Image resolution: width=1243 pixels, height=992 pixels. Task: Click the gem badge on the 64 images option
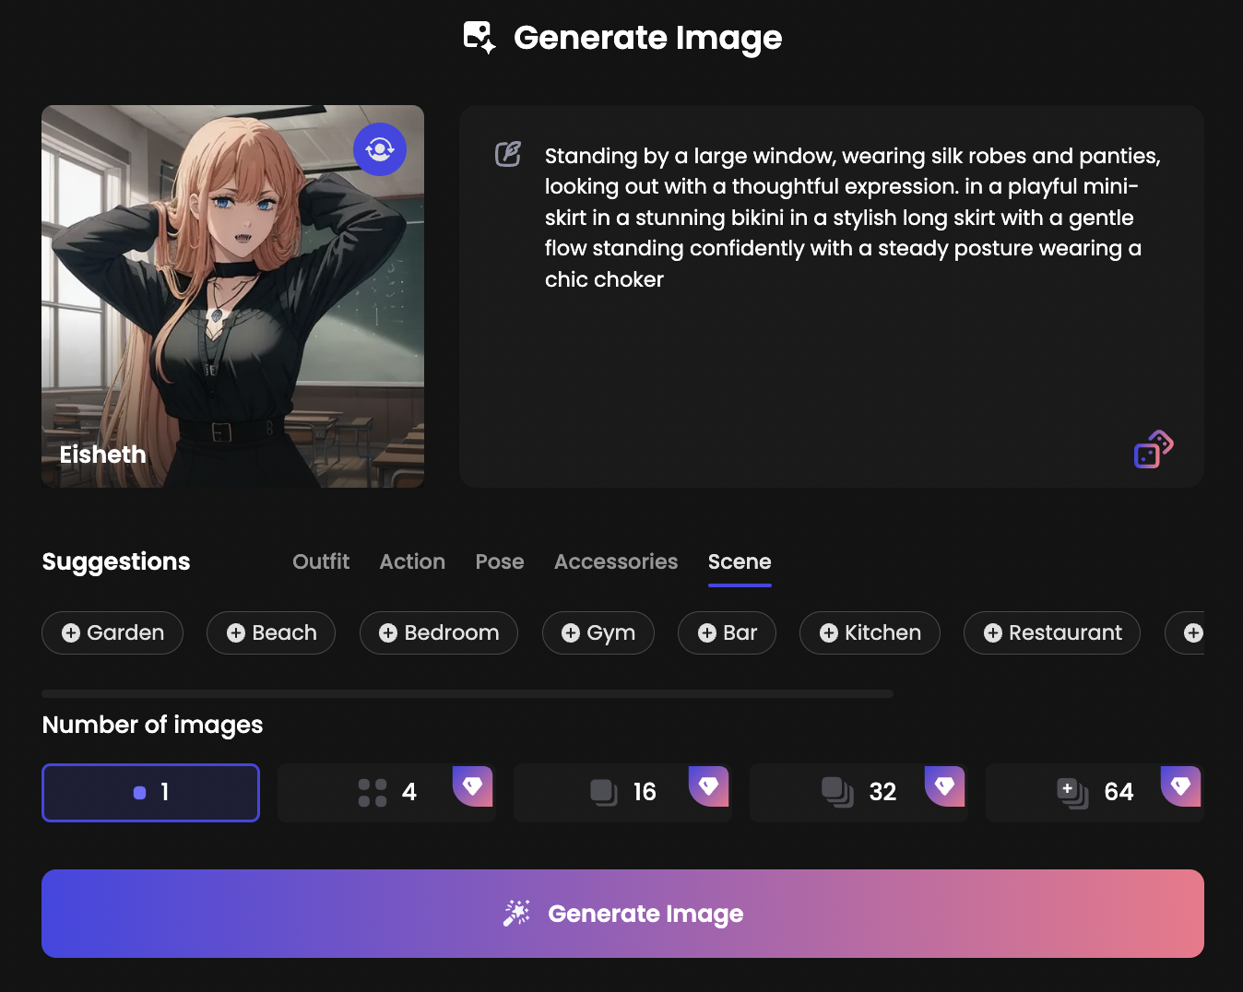coord(1181,786)
